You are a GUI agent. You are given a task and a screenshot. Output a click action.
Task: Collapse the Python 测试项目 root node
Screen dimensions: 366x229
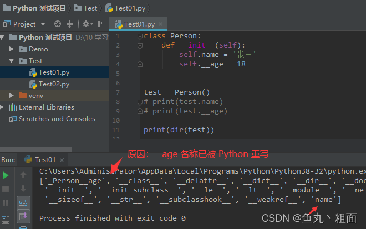[x=2, y=38]
